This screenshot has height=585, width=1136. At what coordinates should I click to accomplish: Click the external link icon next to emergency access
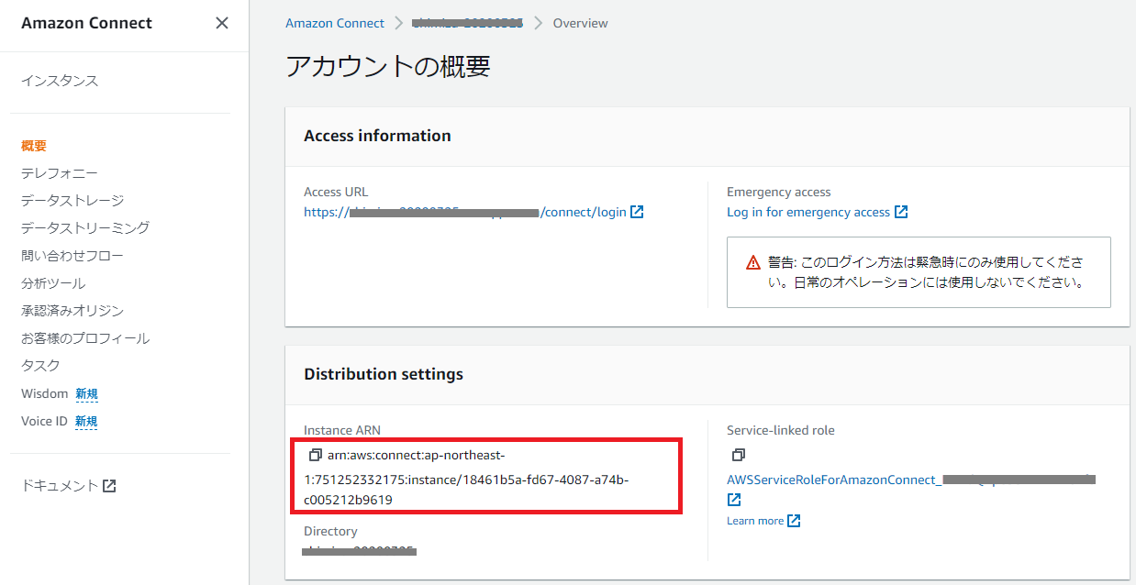pyautogui.click(x=901, y=212)
